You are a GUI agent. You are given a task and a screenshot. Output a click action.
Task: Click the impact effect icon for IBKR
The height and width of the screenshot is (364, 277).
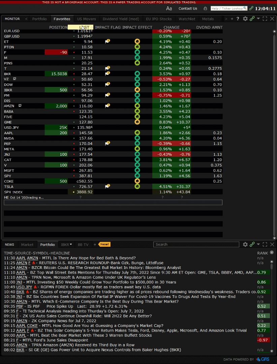[137, 90]
